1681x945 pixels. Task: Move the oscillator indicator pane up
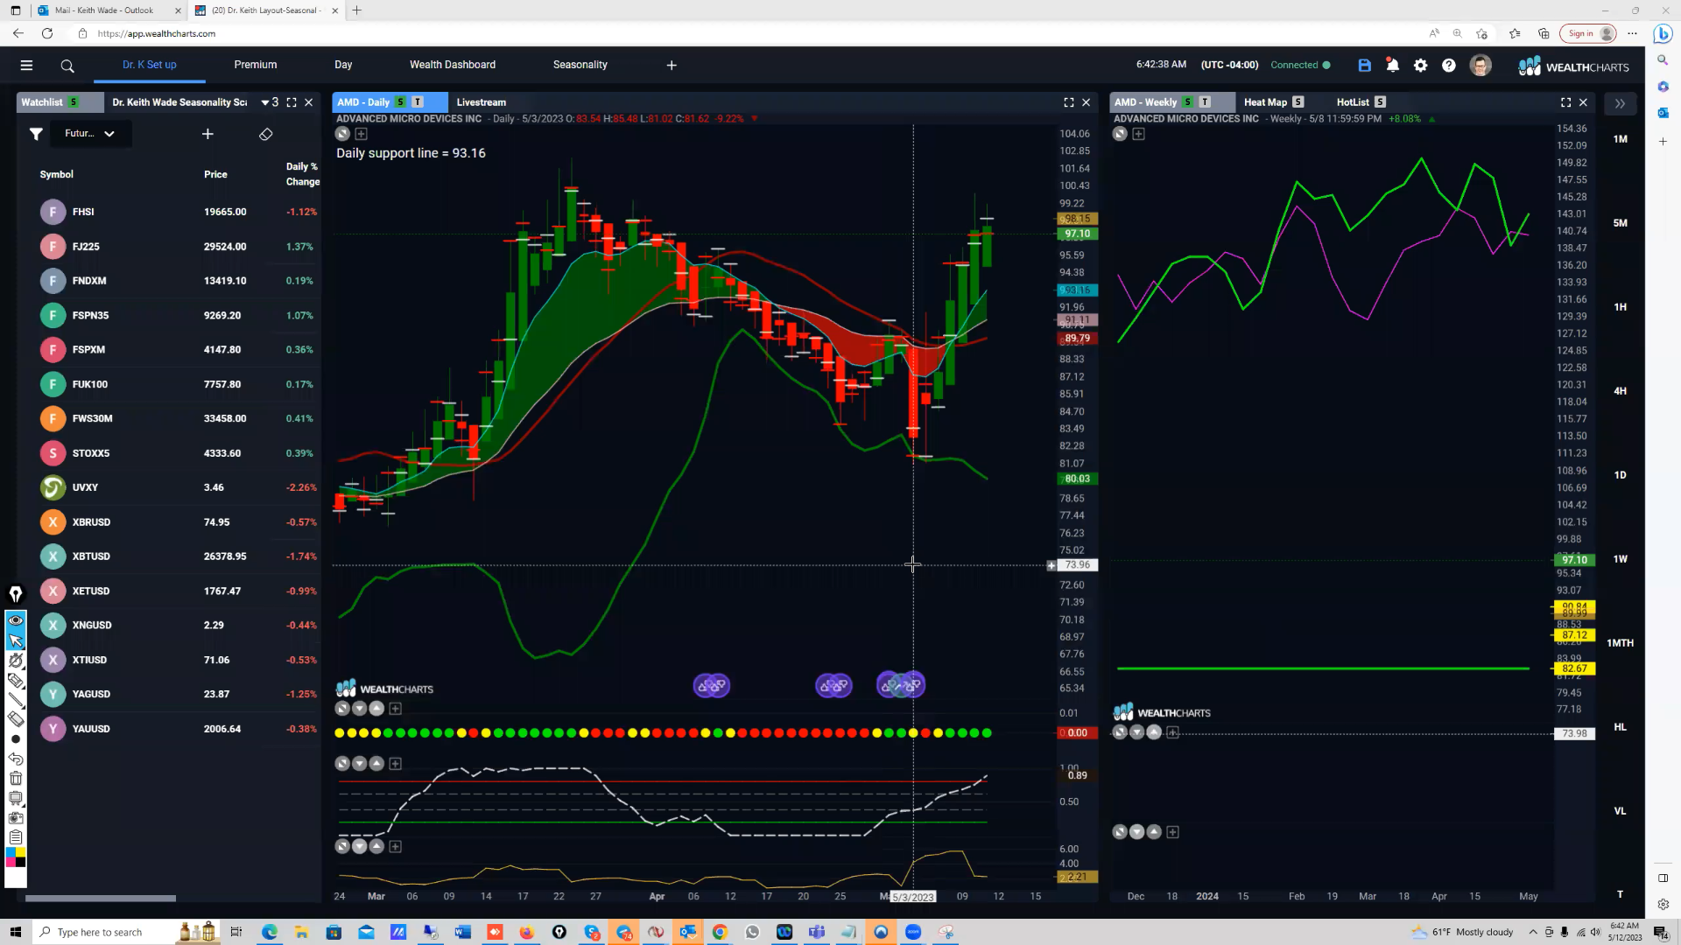(376, 764)
